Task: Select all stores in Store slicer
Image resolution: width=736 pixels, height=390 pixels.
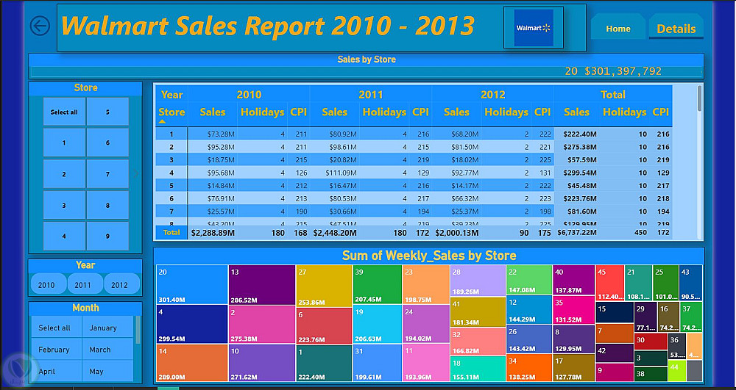Action: click(64, 112)
